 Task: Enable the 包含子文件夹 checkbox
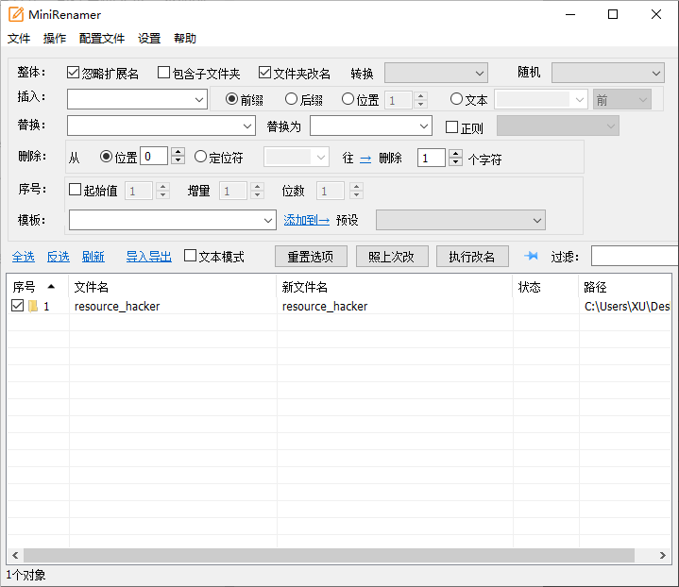164,73
